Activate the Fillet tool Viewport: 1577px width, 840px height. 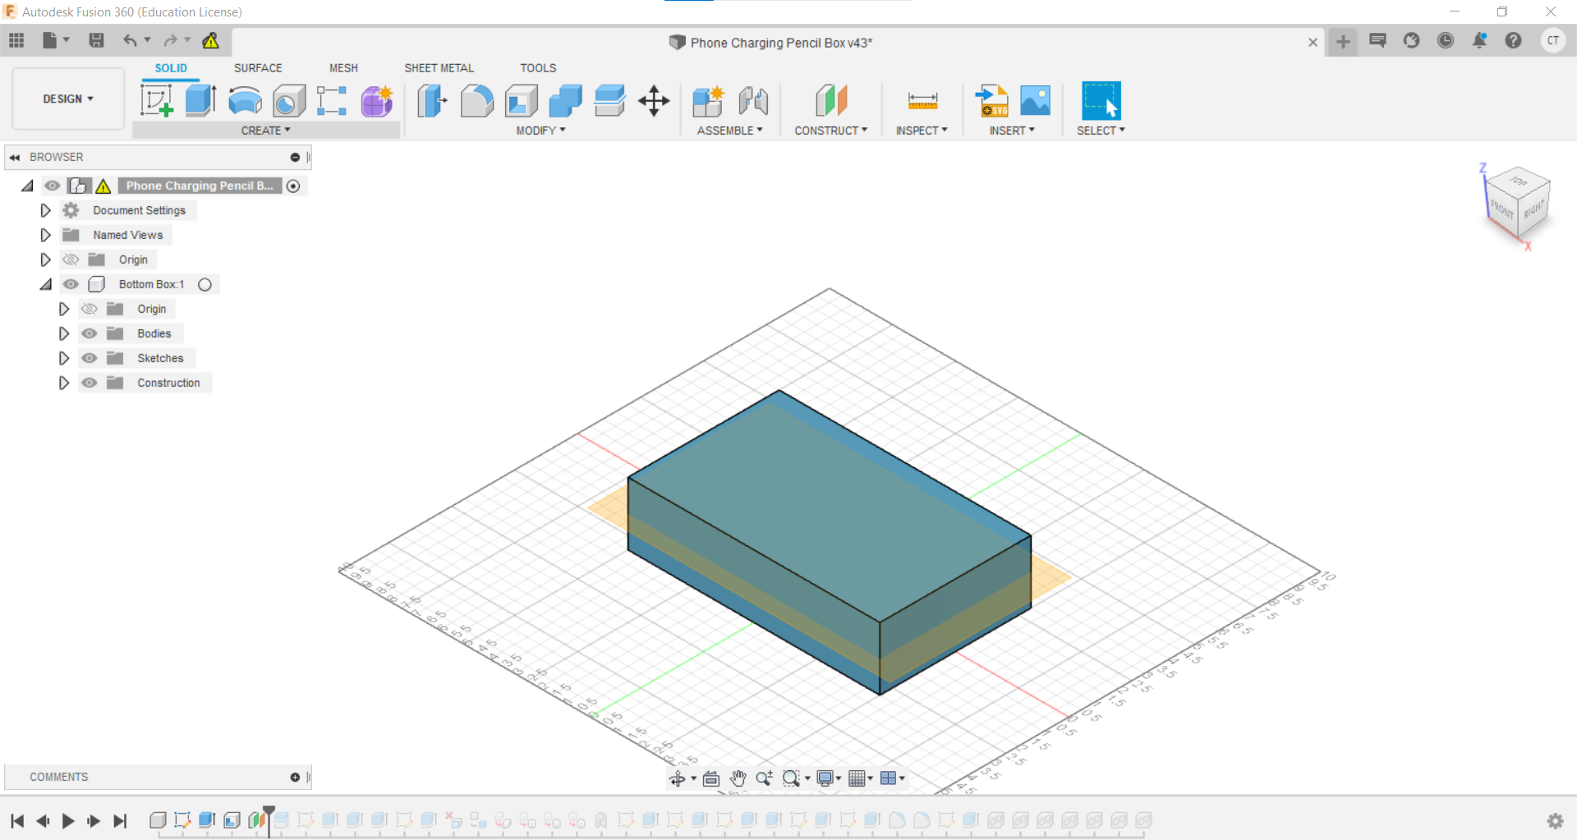(x=476, y=101)
